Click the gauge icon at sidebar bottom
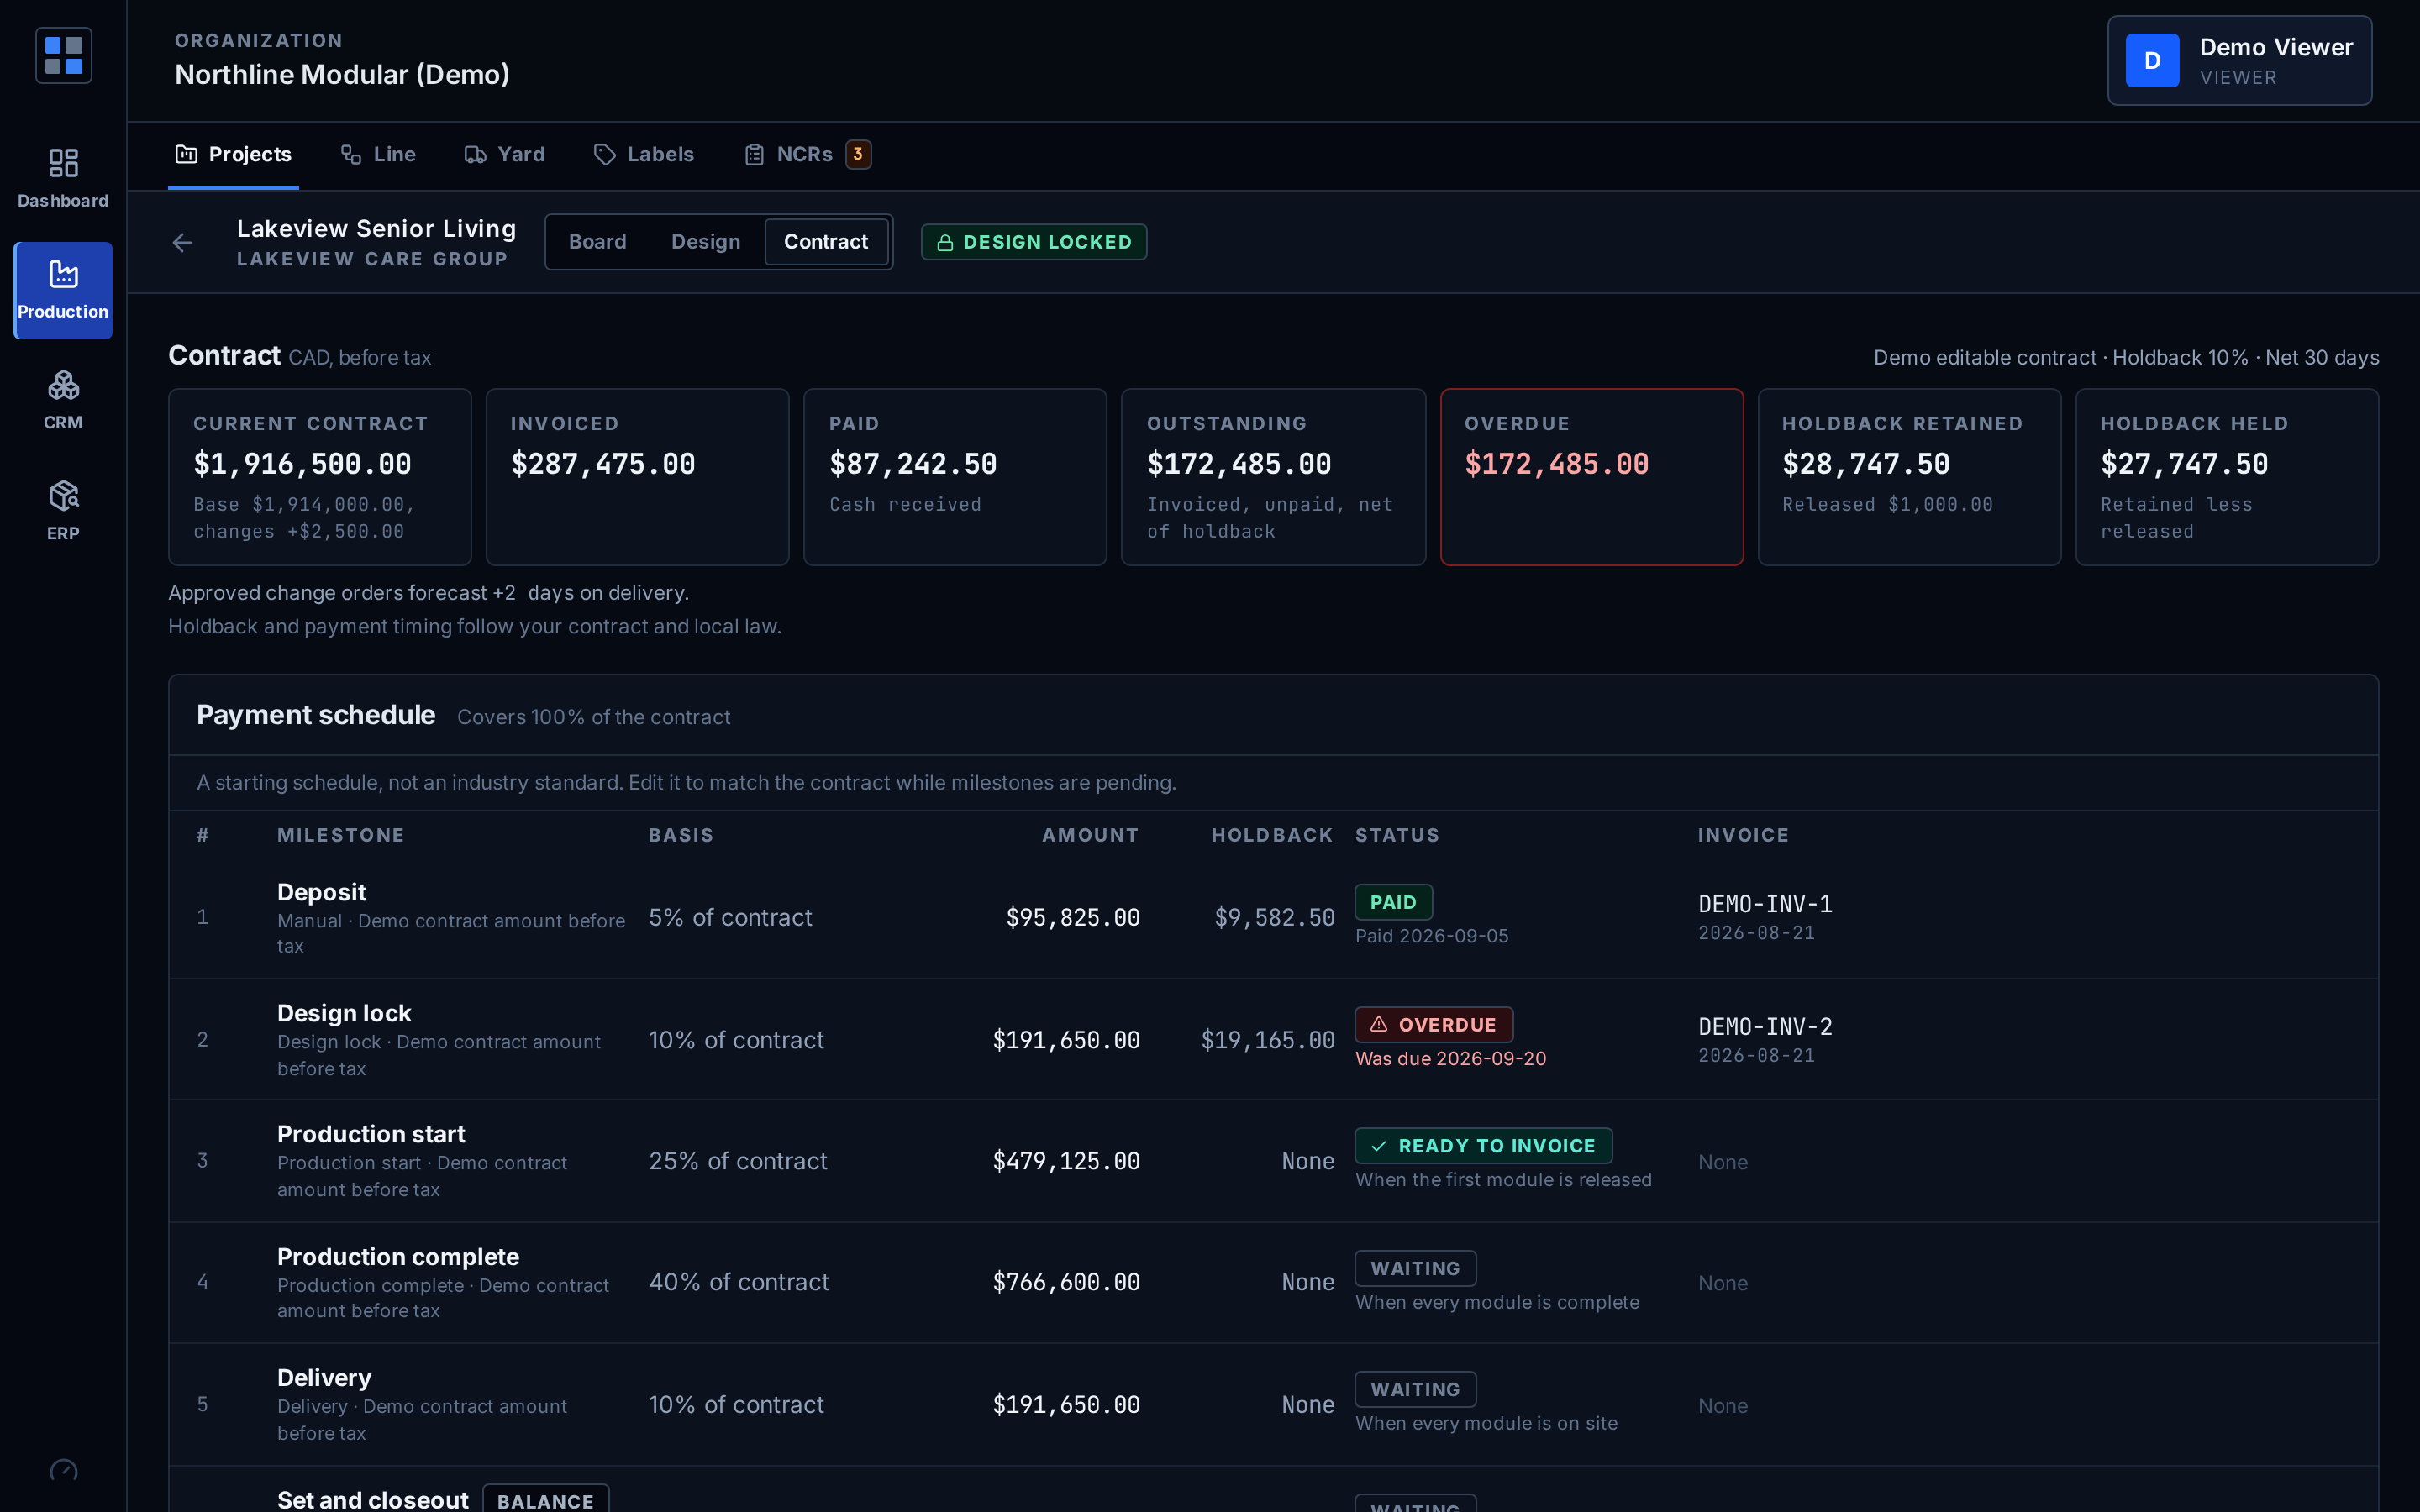The height and width of the screenshot is (1512, 2420). click(x=63, y=1471)
